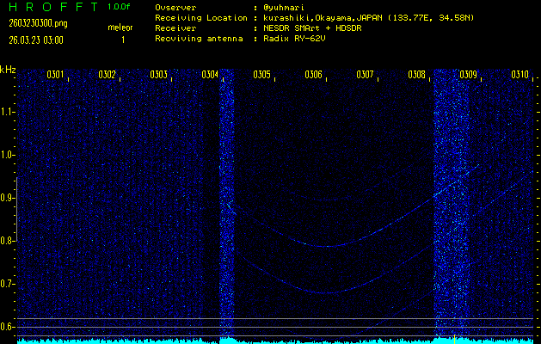Select the 0305 time marker
This screenshot has height=344, width=541.
click(x=262, y=75)
